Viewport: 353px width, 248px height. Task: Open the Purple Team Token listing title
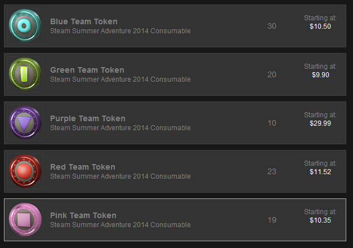88,118
